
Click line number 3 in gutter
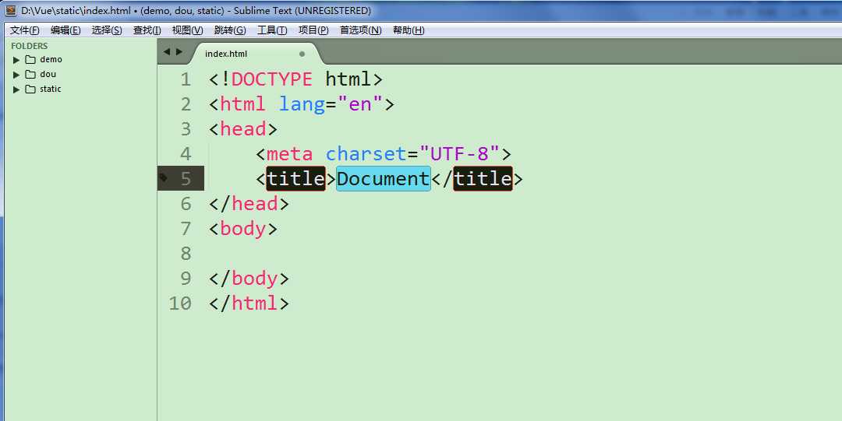click(x=186, y=129)
